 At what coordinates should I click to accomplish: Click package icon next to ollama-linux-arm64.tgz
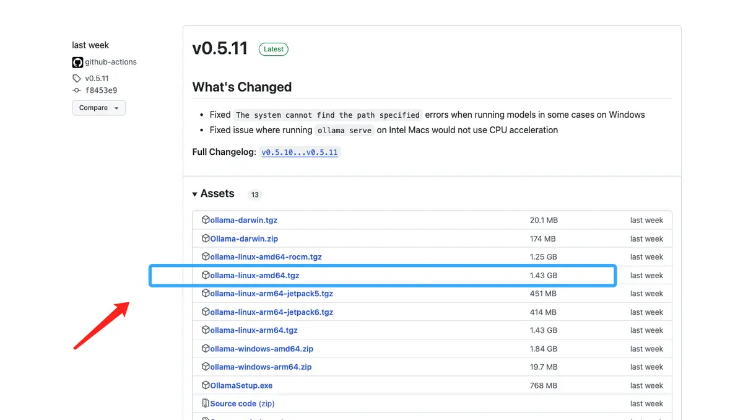coord(206,330)
